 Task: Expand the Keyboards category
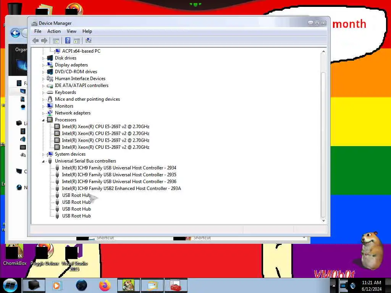[x=44, y=93]
